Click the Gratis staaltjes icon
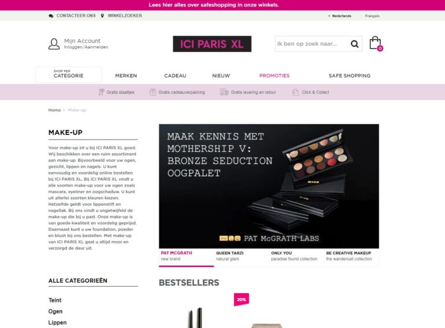Screen dimensions: 445x328 (101, 92)
